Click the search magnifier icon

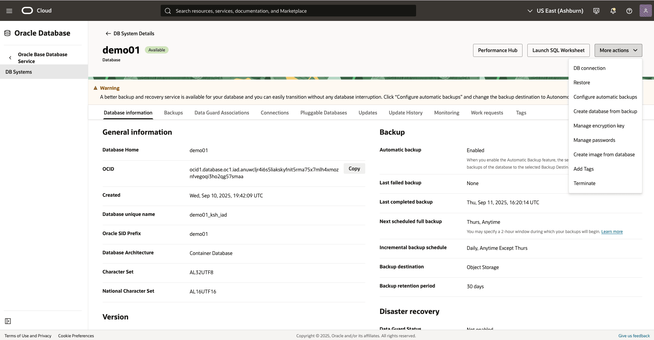click(x=168, y=11)
